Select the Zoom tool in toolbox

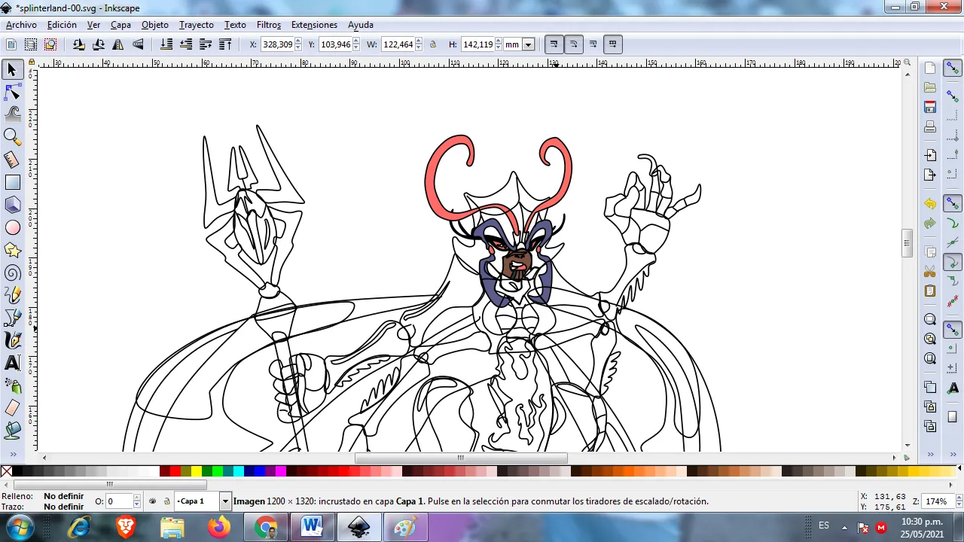click(13, 137)
